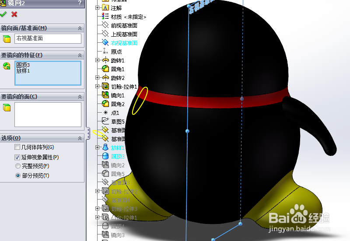Click the features to mirror list box
350x241 pixels.
[48, 73]
